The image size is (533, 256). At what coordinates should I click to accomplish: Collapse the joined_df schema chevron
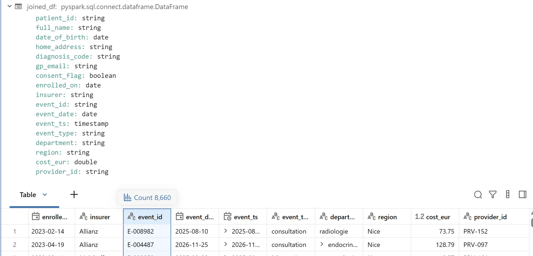coord(10,6)
